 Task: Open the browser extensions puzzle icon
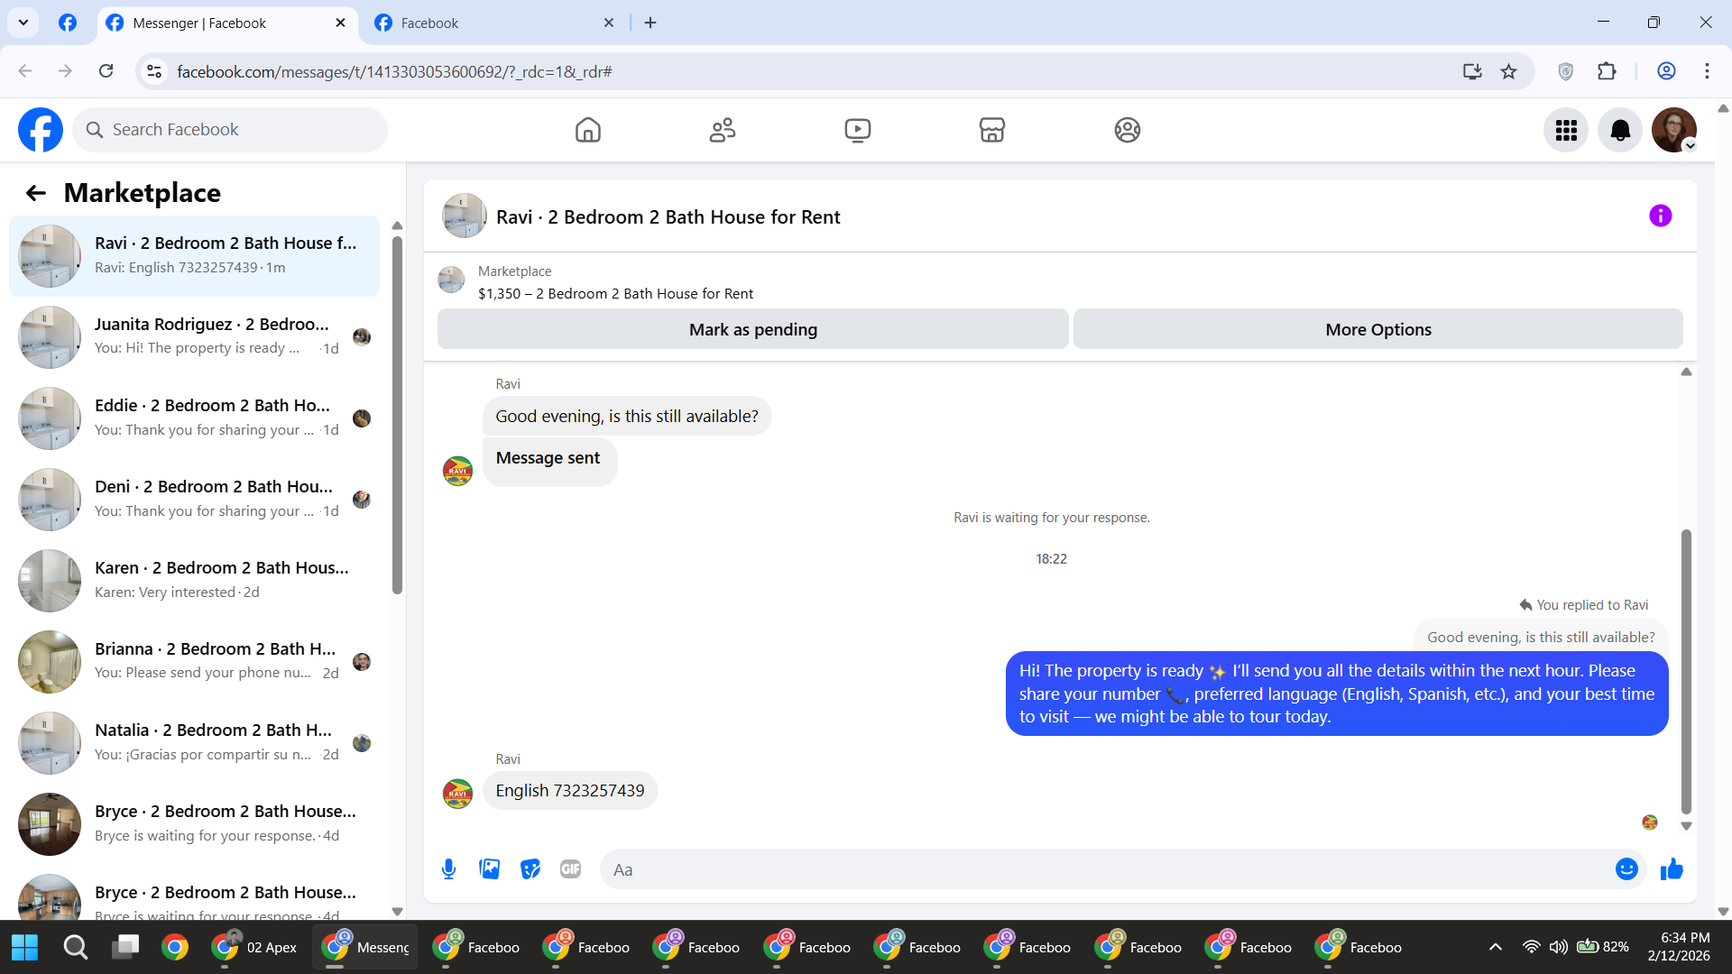(1607, 71)
